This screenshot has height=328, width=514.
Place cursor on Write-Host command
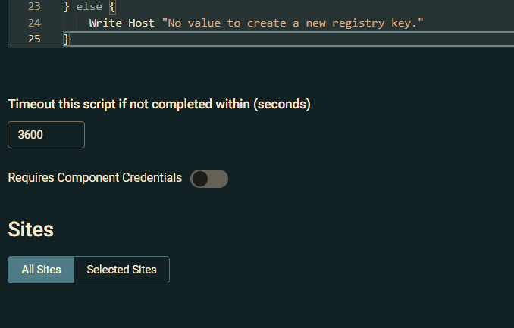point(121,23)
